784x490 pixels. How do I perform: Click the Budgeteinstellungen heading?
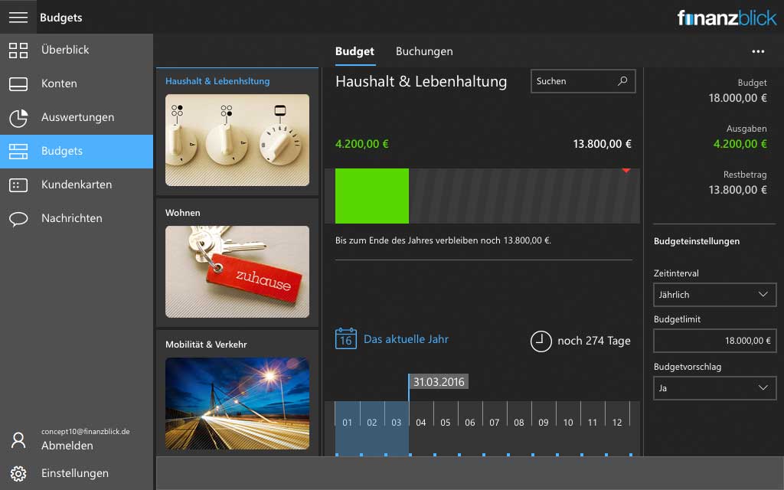point(697,241)
